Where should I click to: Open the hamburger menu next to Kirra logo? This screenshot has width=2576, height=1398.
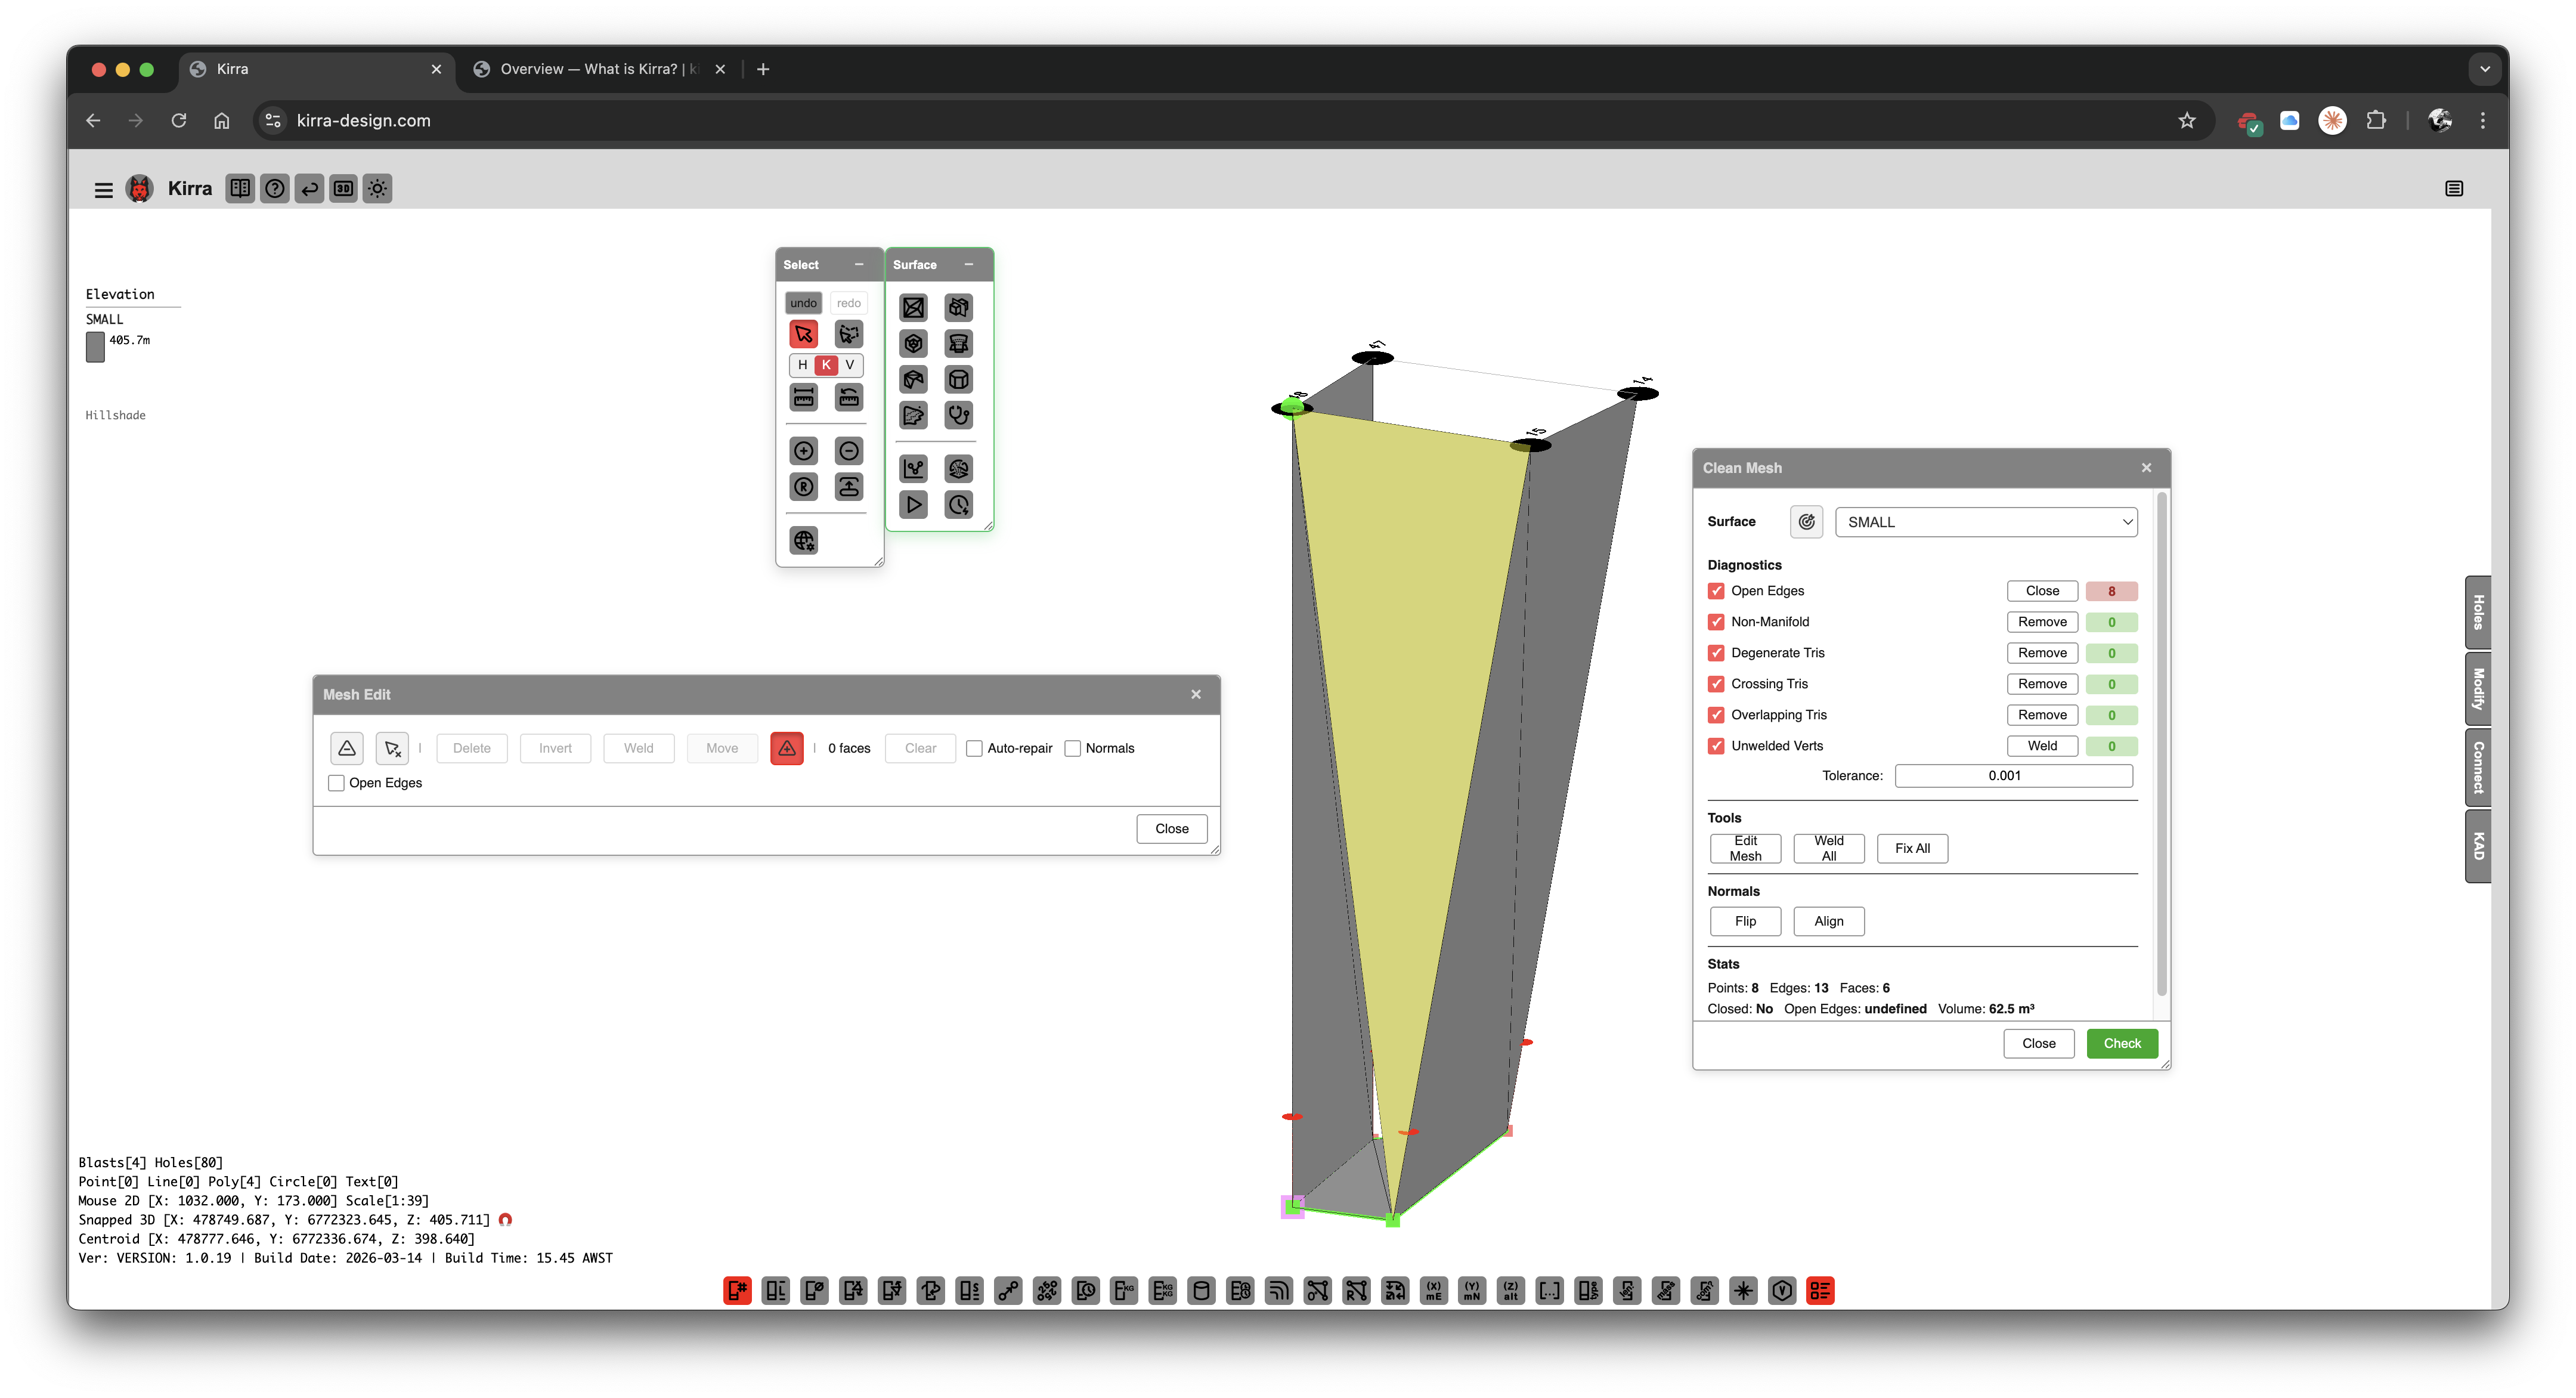pyautogui.click(x=104, y=189)
